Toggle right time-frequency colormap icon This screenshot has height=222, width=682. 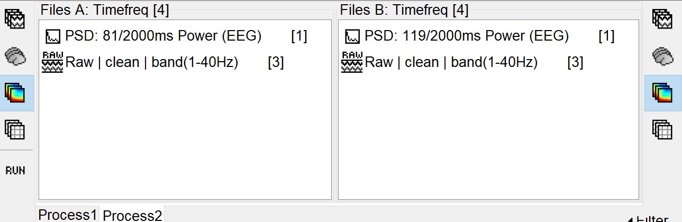click(x=662, y=93)
